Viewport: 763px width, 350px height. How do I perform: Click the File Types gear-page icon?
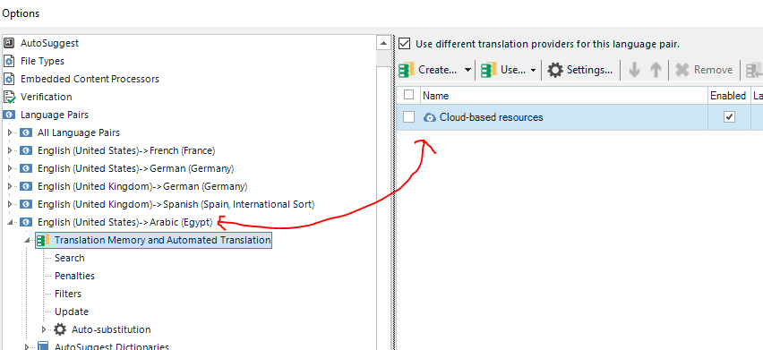pyautogui.click(x=9, y=61)
